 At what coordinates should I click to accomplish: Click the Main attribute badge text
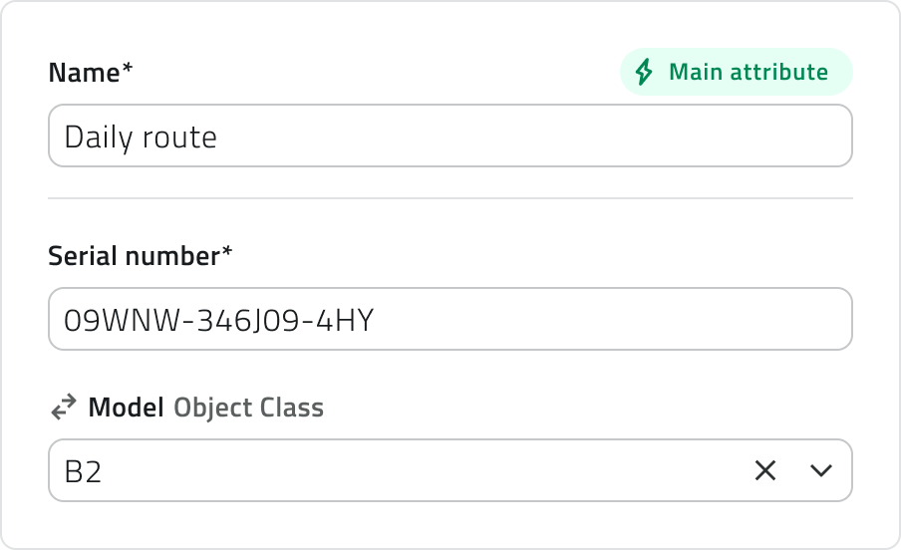click(748, 73)
